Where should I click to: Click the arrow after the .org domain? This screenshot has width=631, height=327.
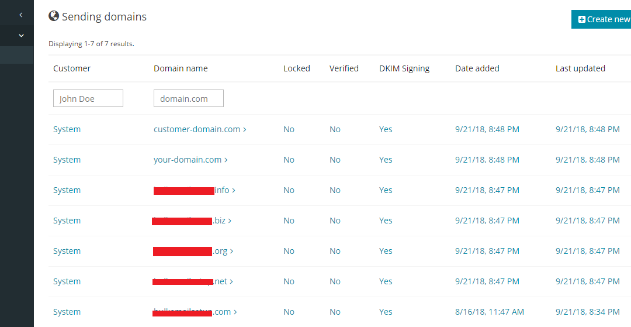click(x=232, y=252)
